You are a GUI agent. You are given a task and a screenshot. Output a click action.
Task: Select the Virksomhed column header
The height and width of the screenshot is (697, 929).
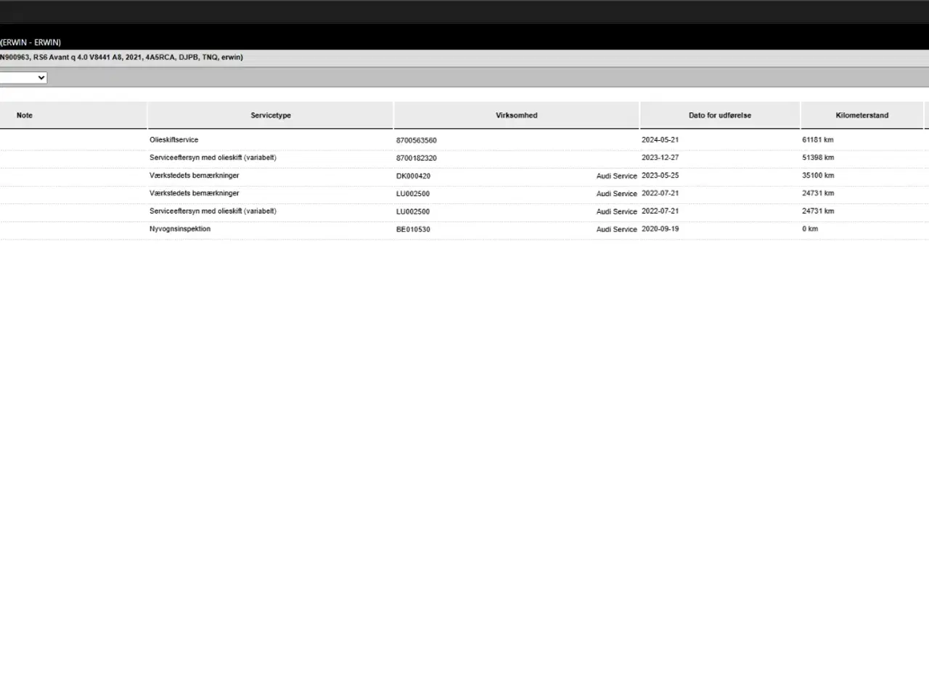coord(517,115)
